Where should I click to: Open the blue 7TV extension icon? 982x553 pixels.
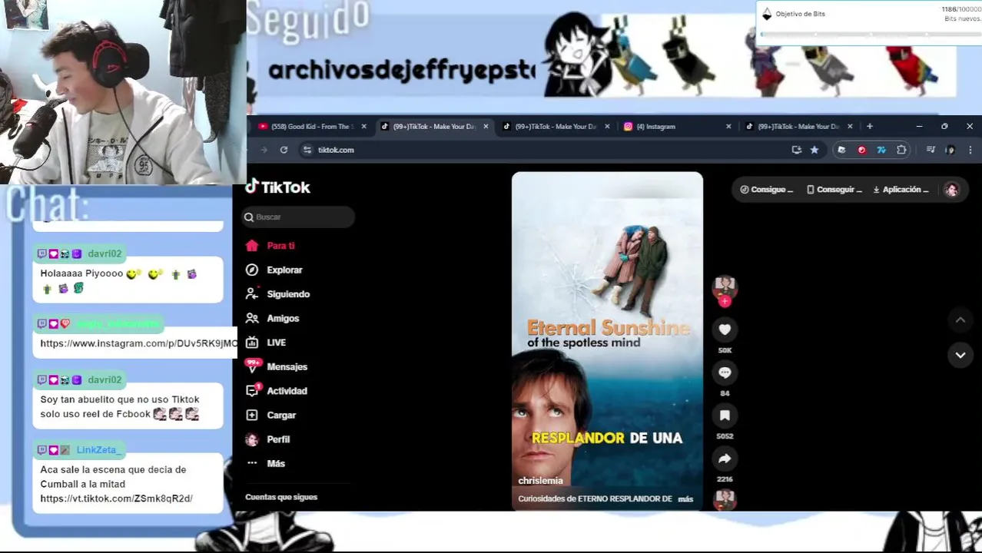[x=881, y=150]
